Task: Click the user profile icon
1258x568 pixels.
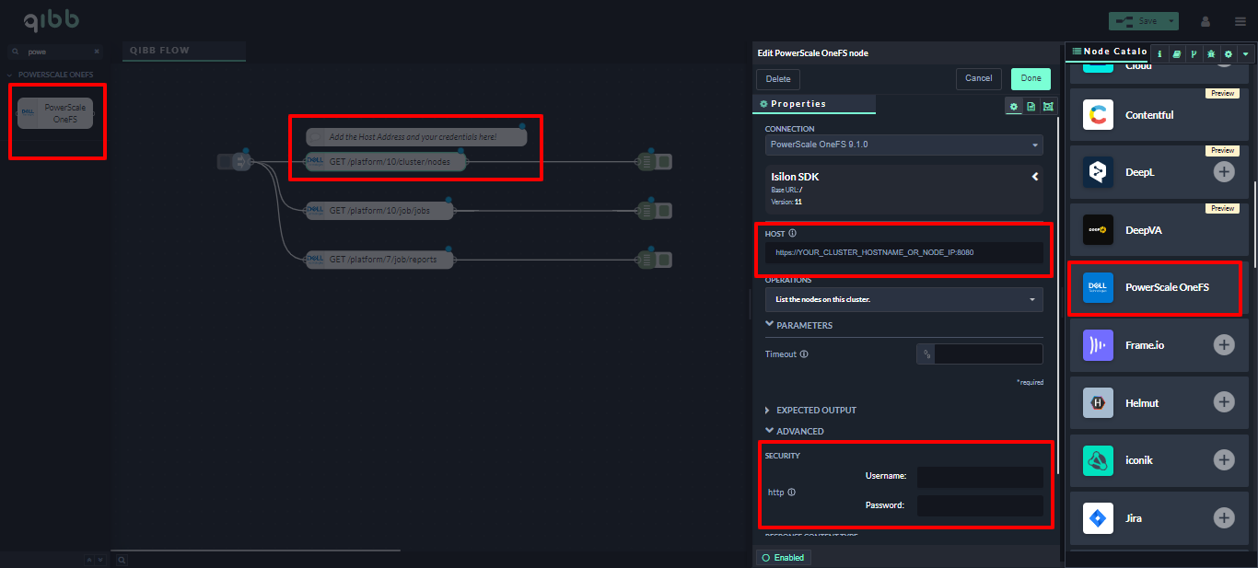Action: (1206, 21)
